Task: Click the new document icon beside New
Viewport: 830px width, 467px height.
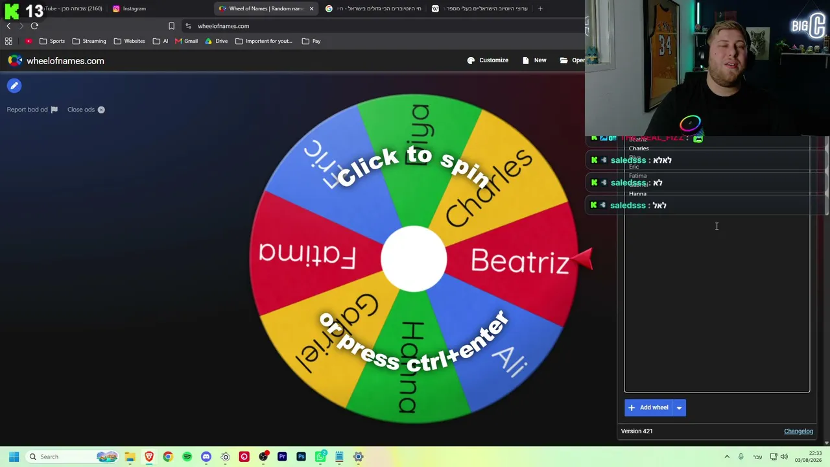Action: [x=526, y=60]
